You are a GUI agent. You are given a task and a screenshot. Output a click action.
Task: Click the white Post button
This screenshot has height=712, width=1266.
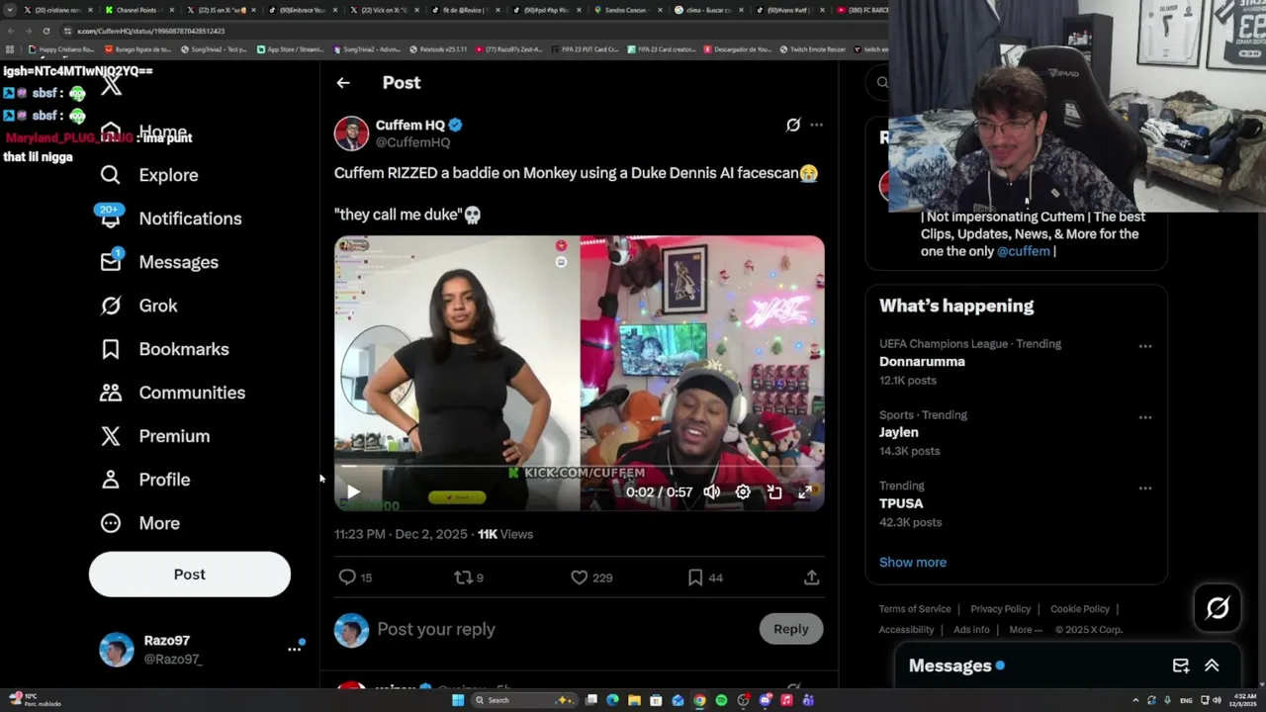pos(190,575)
